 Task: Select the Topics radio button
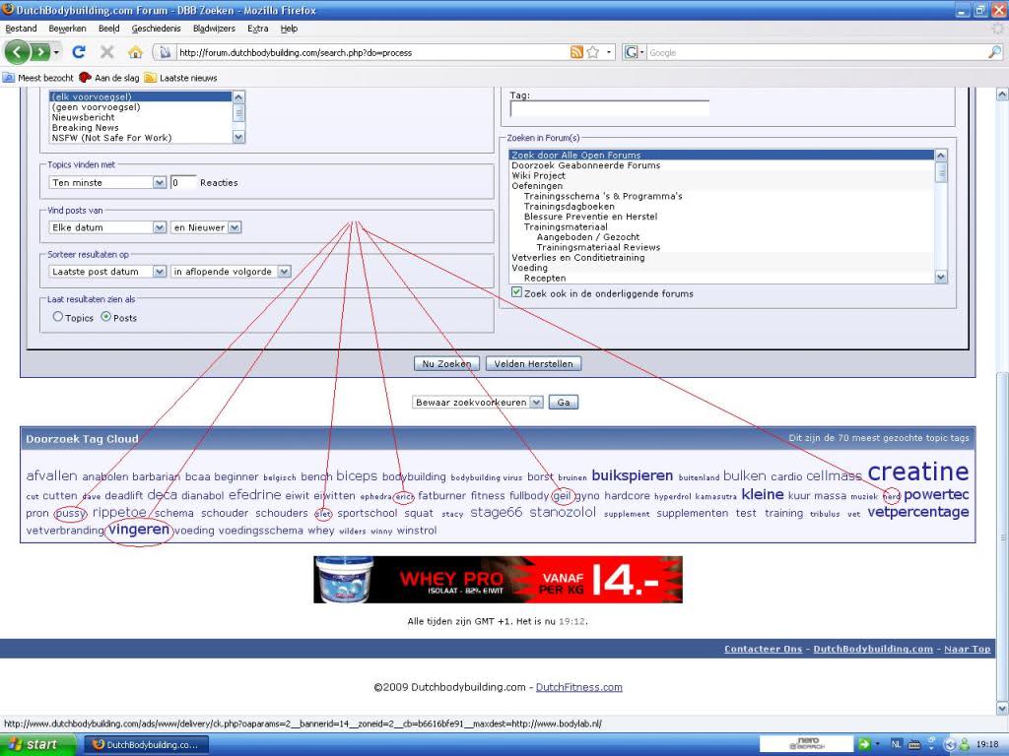point(58,318)
